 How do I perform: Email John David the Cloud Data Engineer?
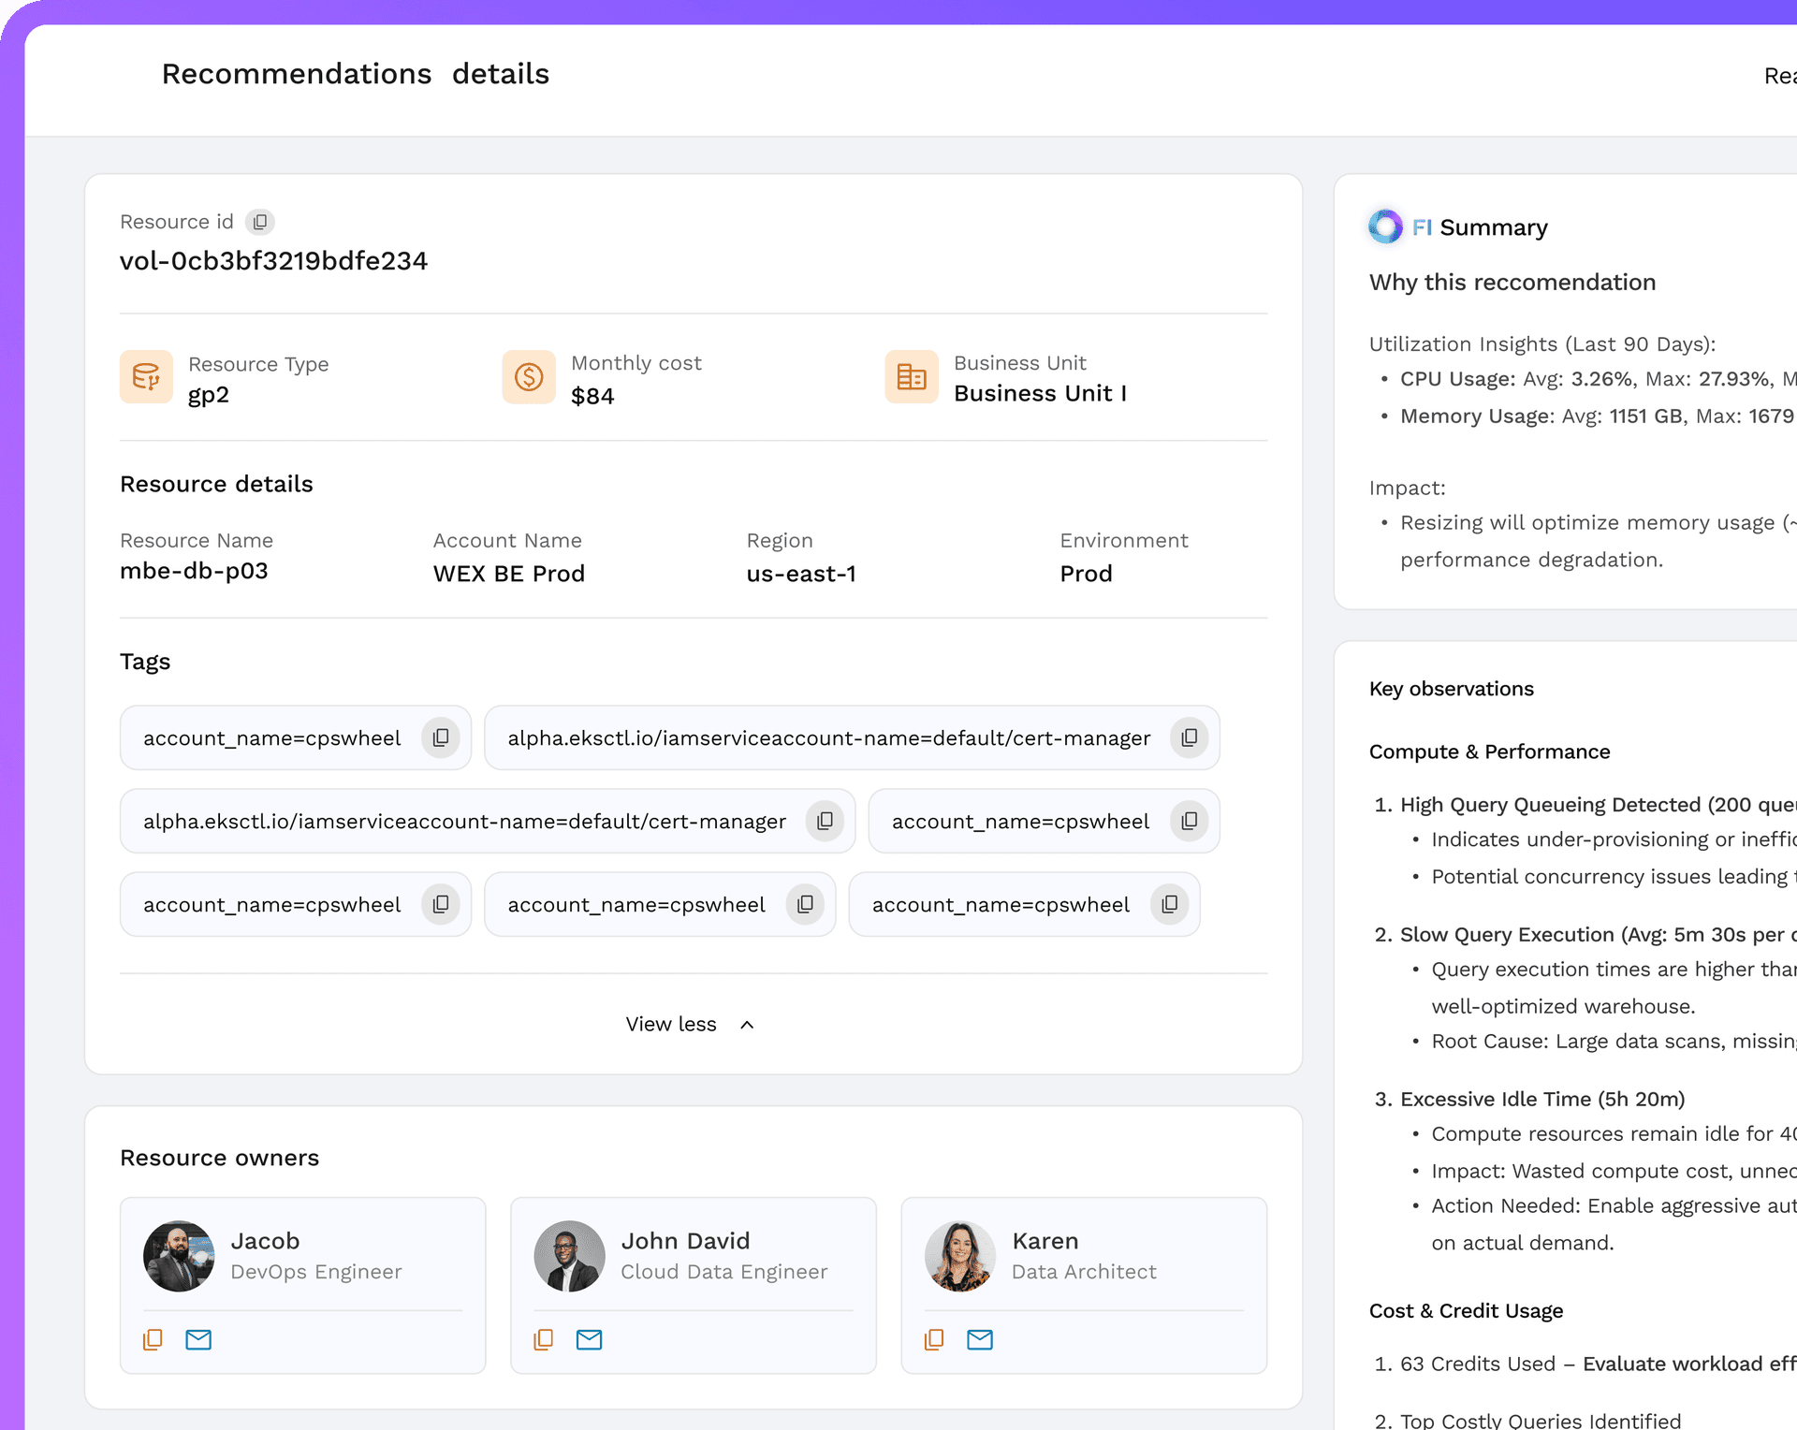[x=590, y=1339]
